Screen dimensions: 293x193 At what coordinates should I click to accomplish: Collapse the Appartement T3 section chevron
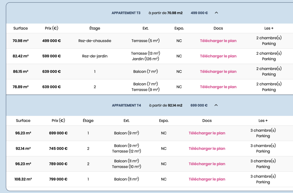pyautogui.click(x=216, y=13)
